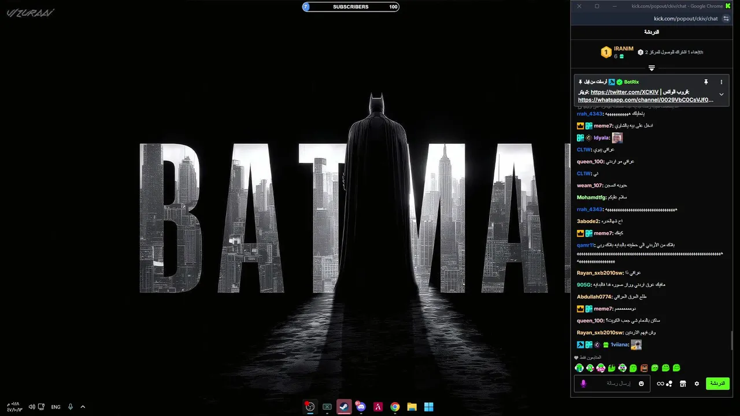Click the IRANIM top gifter name
This screenshot has height=416, width=740.
(x=624, y=49)
